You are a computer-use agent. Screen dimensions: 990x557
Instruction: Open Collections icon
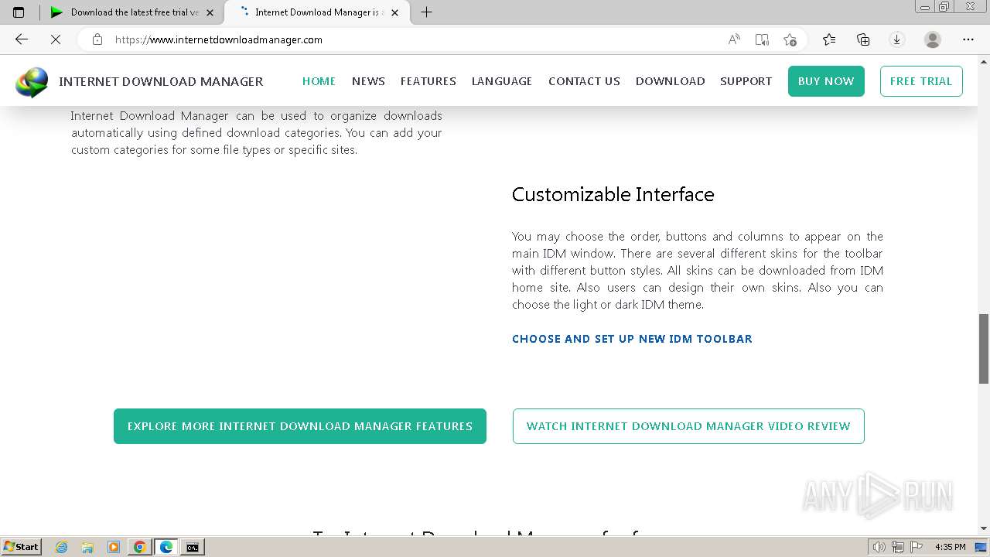(x=863, y=39)
